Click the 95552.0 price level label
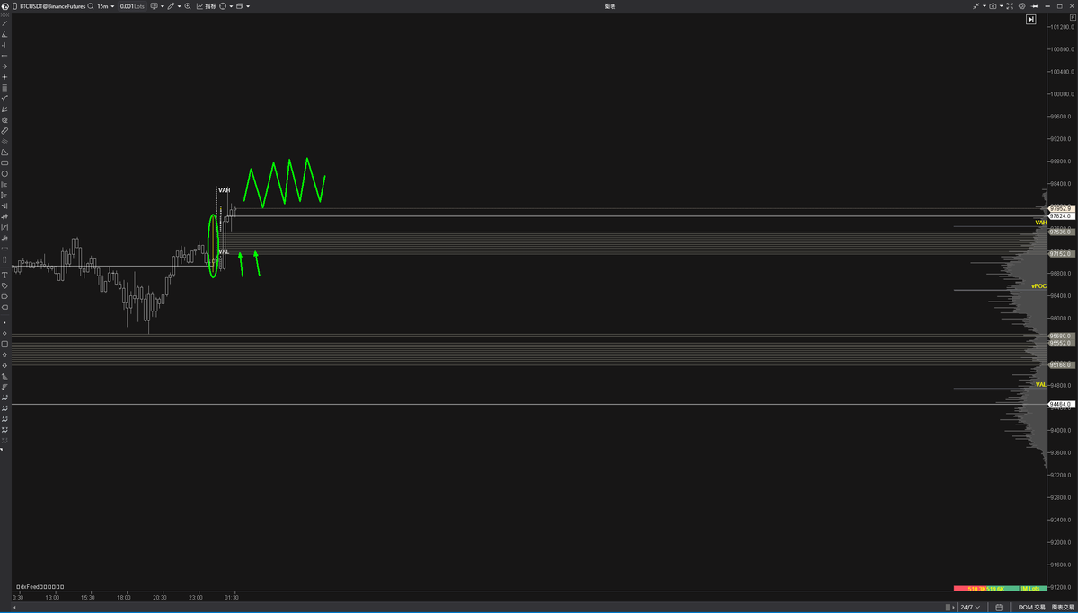1078x613 pixels. click(x=1061, y=343)
